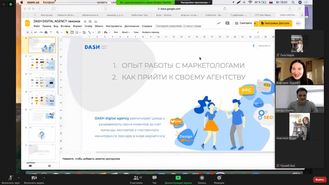Image resolution: width=329 pixels, height=185 pixels.
Task: Click the speaker notes field
Action: point(167,159)
